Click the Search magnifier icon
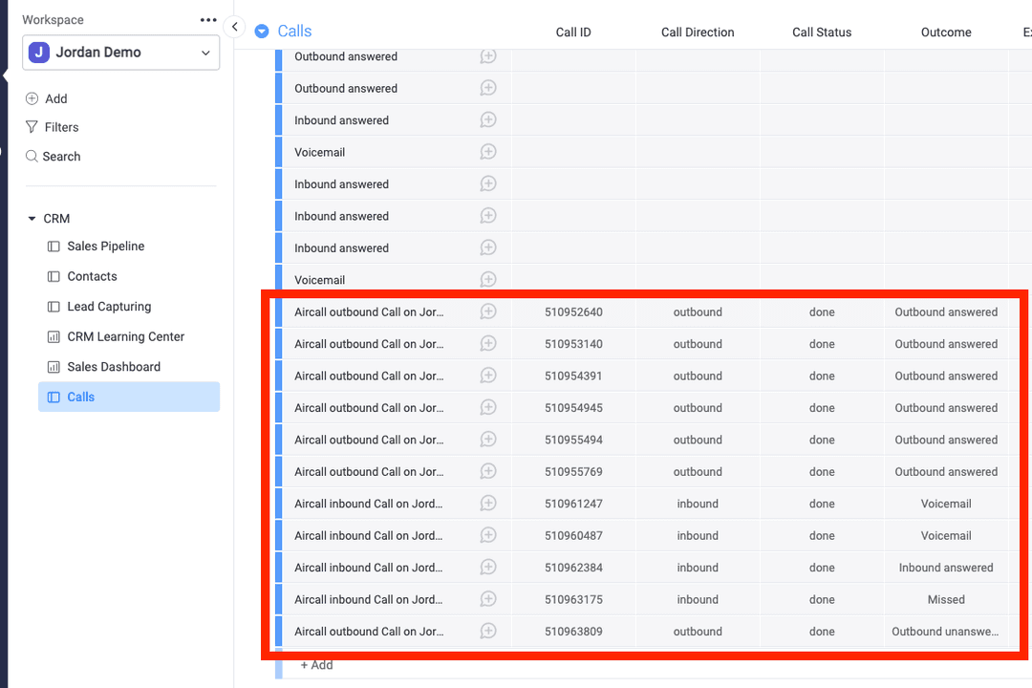 click(x=32, y=156)
